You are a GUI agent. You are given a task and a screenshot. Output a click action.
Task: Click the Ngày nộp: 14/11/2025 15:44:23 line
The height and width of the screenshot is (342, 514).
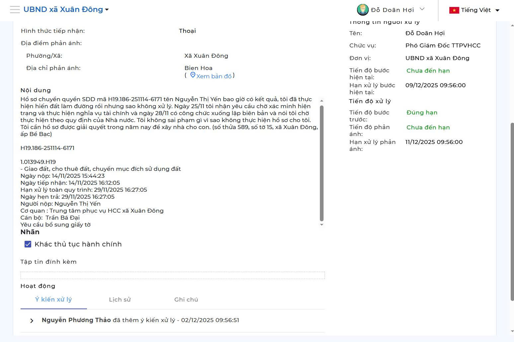[x=62, y=176]
